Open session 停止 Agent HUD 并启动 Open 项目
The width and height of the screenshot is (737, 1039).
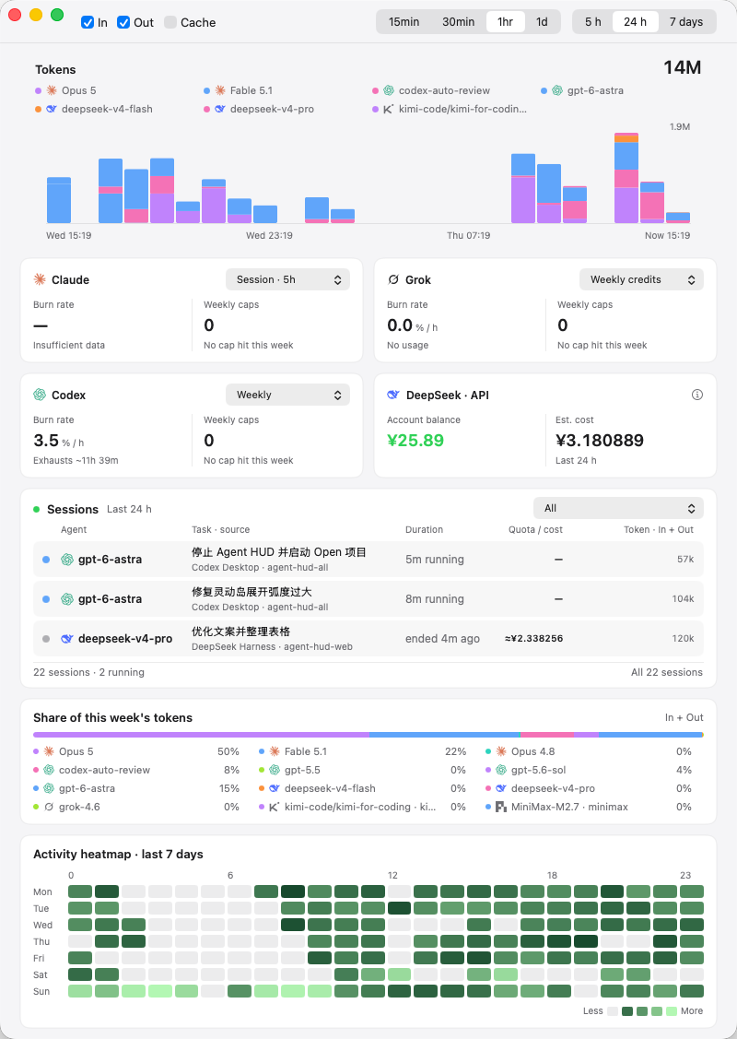point(368,560)
